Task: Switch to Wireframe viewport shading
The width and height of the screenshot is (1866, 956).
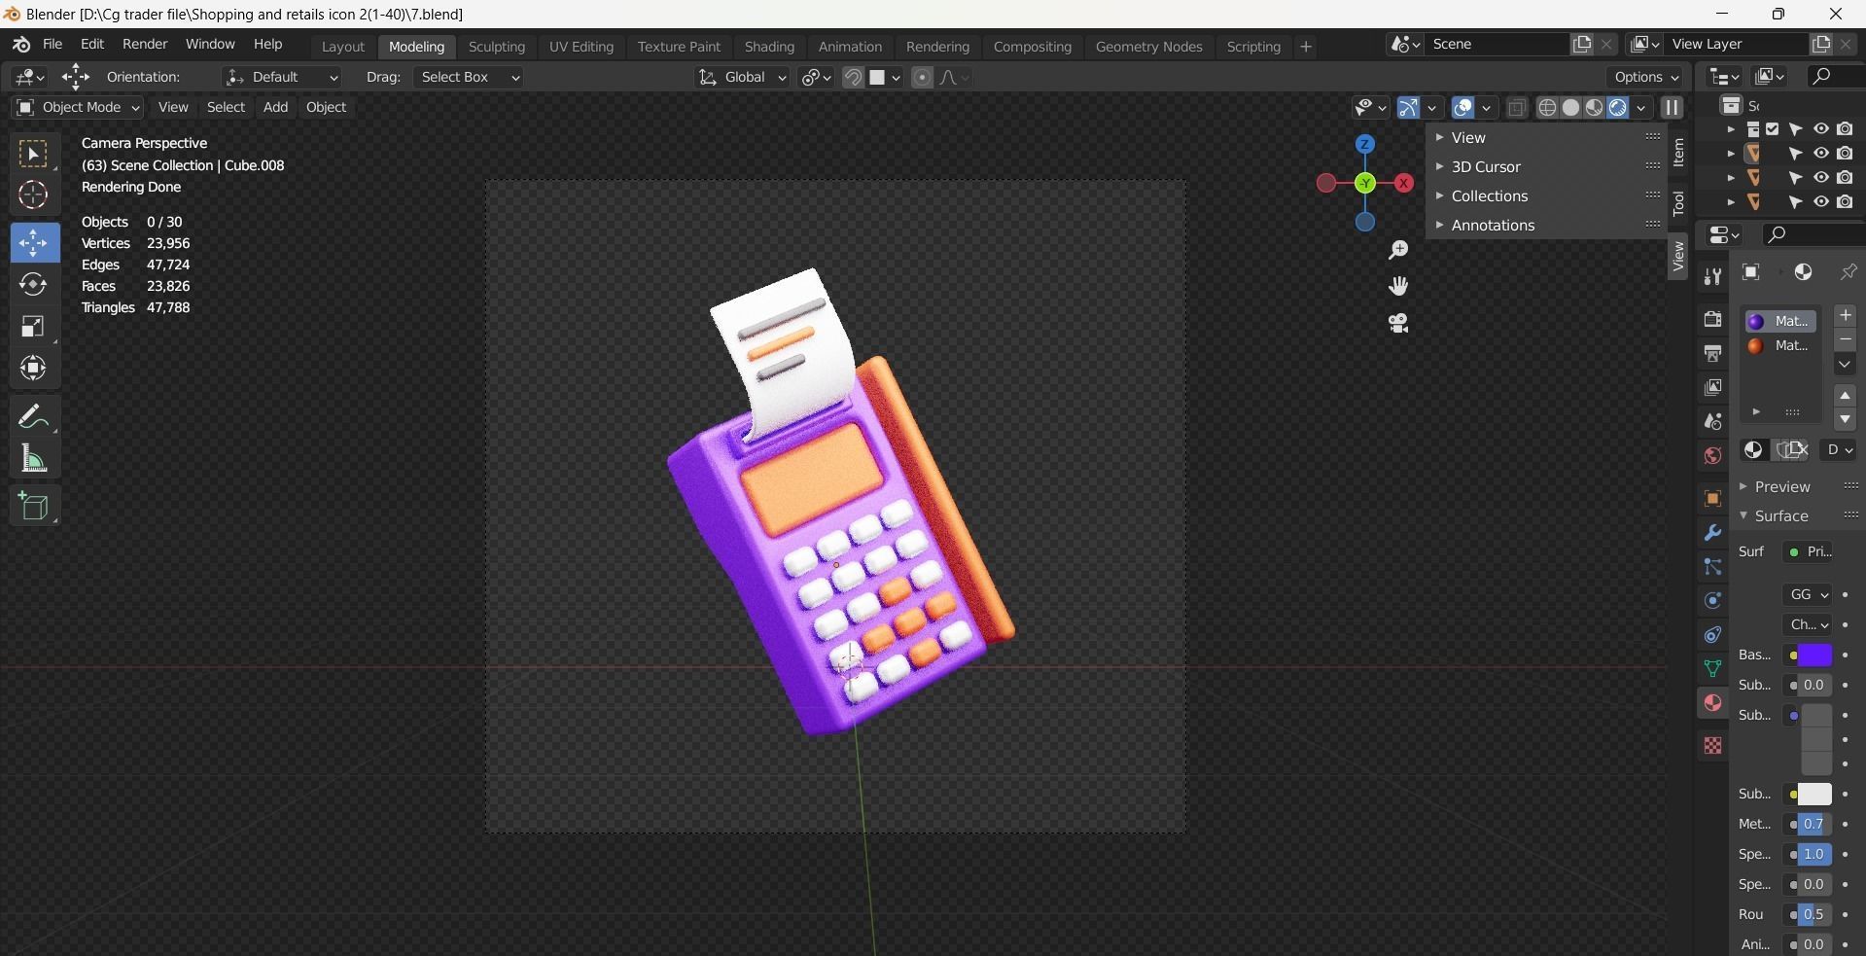Action: point(1547,107)
